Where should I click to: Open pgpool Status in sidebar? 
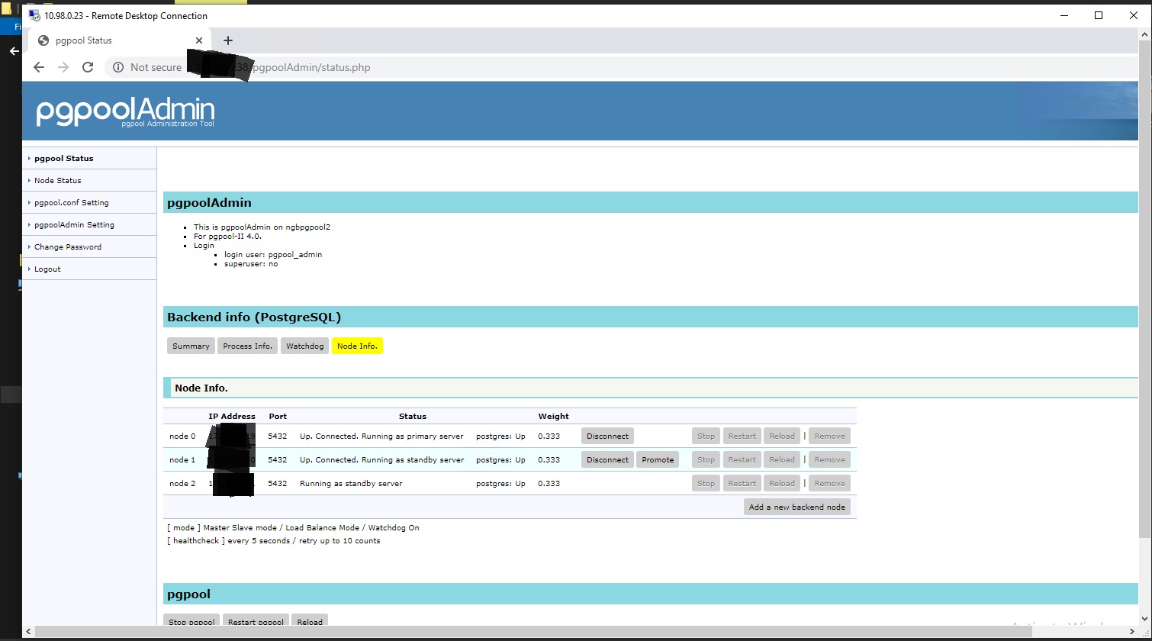(63, 158)
